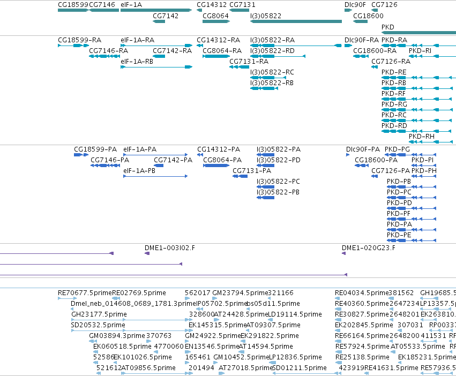The image size is (456, 376).
Task: Select protein CG7142-PA
Action: click(173, 160)
